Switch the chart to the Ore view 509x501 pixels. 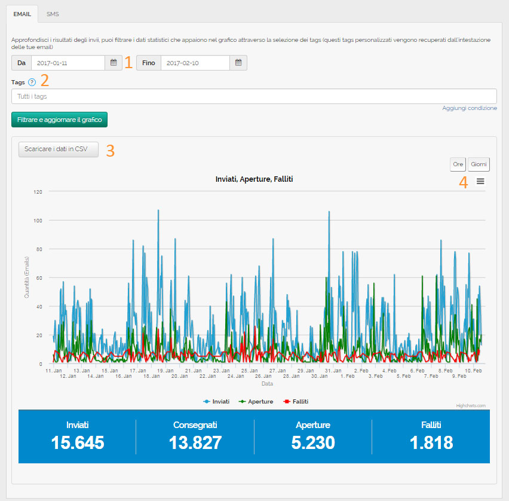[458, 164]
